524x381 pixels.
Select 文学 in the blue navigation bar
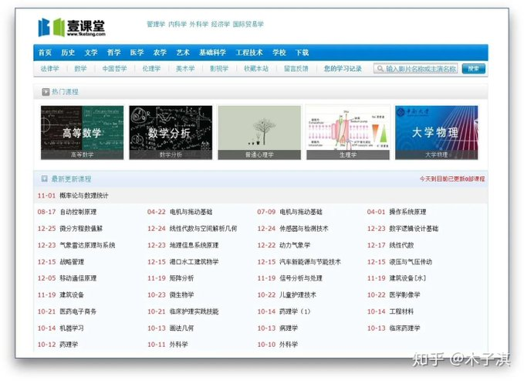[x=91, y=53]
